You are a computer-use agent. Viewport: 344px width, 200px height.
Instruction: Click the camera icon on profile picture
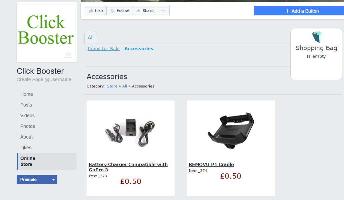coord(68,54)
